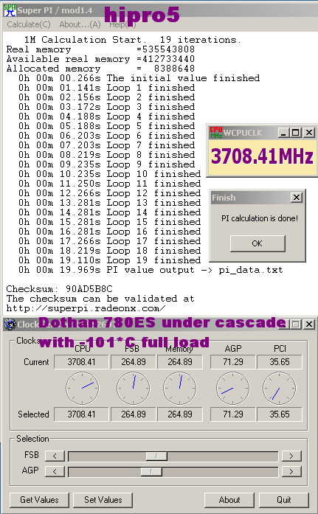Click the http://superpi.radeonx.com/ text
Image resolution: width=318 pixels, height=514 pixels.
click(x=86, y=308)
